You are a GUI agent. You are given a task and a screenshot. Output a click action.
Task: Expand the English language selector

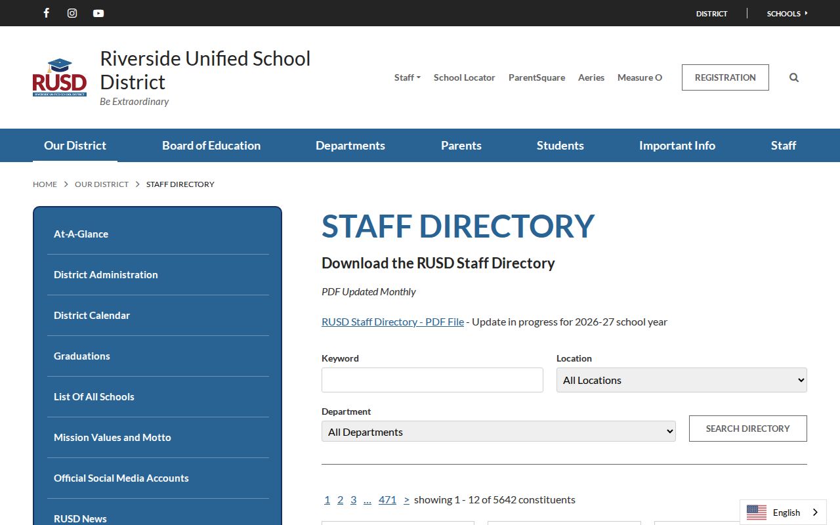click(784, 513)
